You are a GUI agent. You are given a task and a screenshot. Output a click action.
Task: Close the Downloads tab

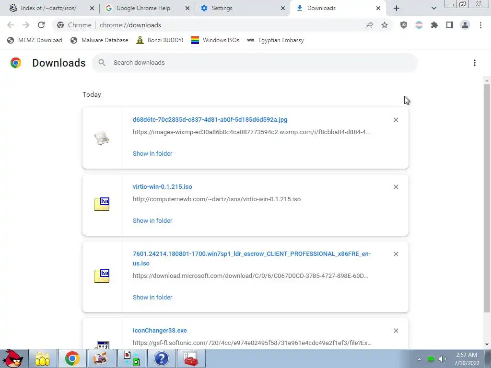coord(378,8)
